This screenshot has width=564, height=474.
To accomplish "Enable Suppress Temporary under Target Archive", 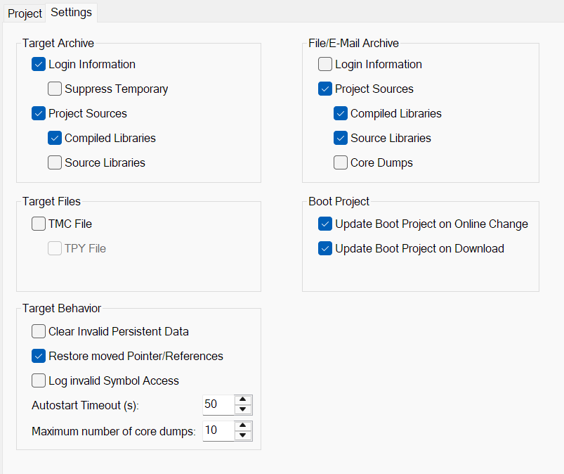I will (55, 89).
